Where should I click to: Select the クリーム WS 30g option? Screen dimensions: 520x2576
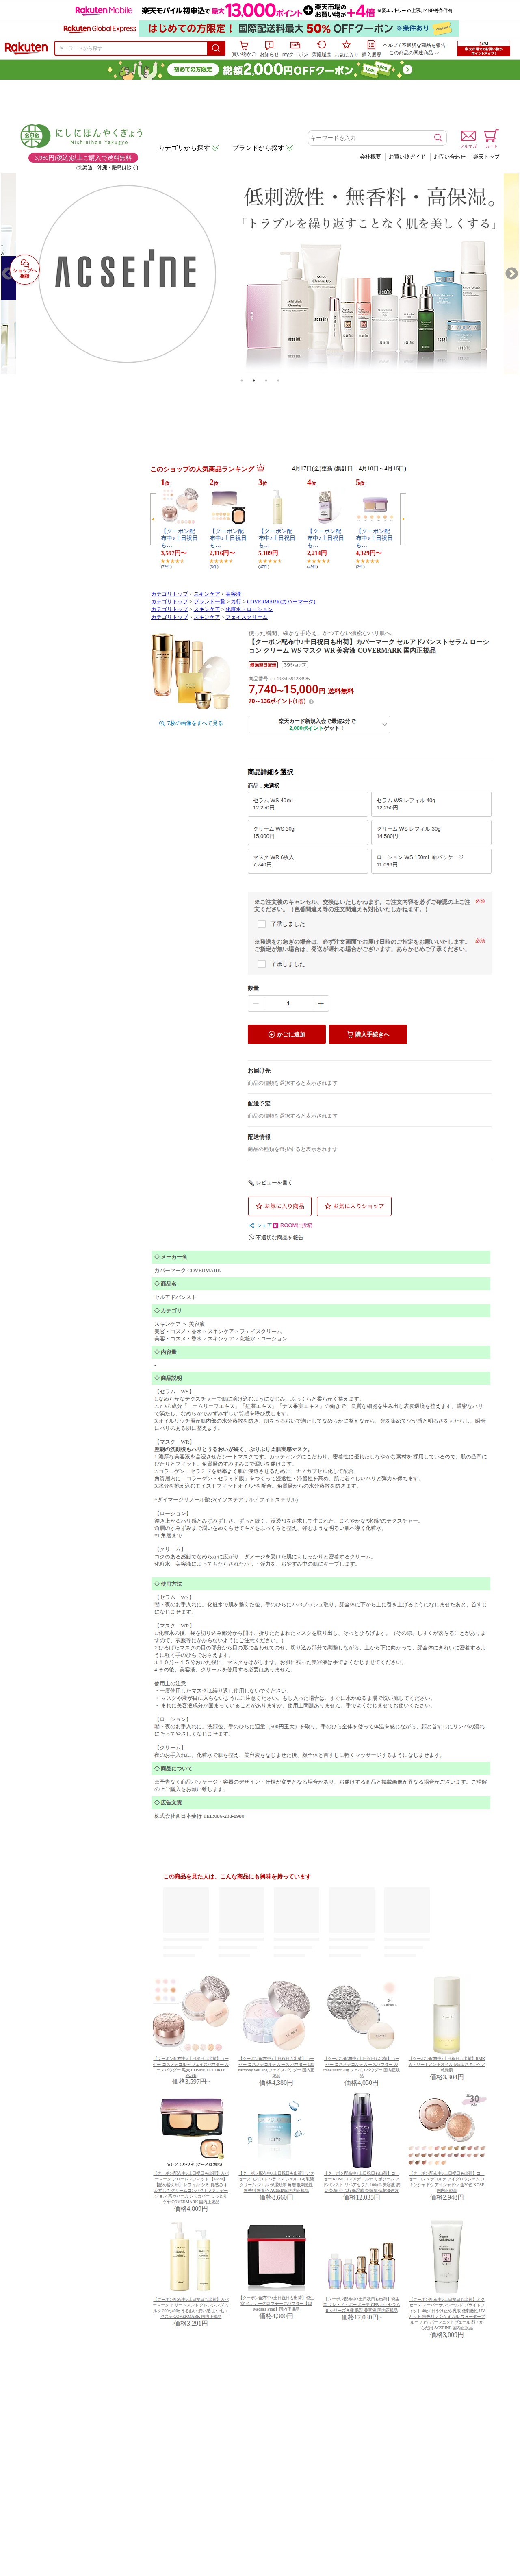(x=308, y=832)
